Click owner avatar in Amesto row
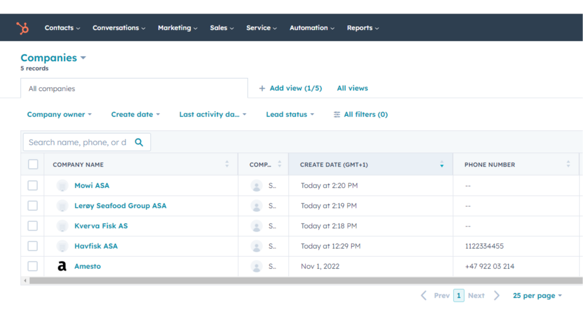The height and width of the screenshot is (327, 583). 256,266
